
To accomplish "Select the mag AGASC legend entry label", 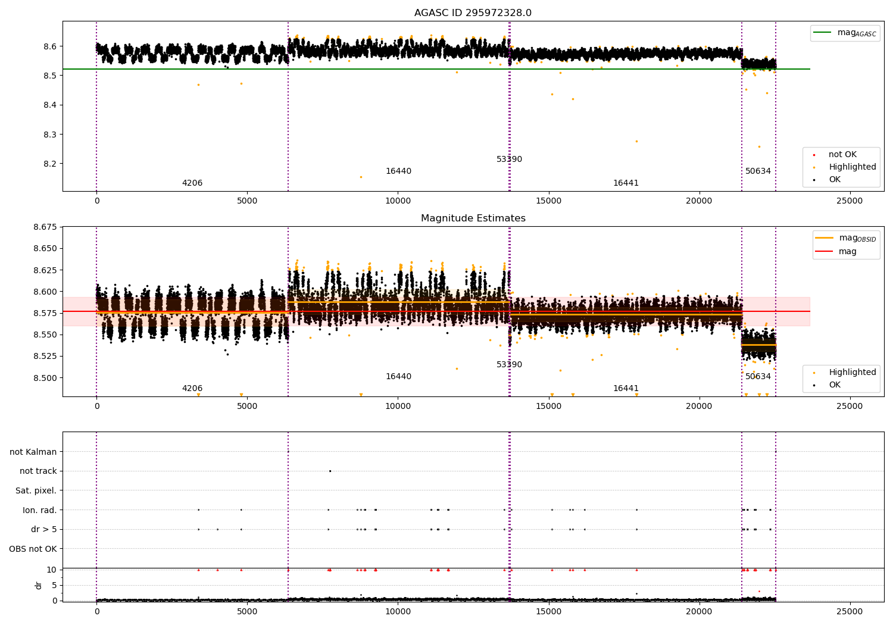I will click(x=857, y=33).
